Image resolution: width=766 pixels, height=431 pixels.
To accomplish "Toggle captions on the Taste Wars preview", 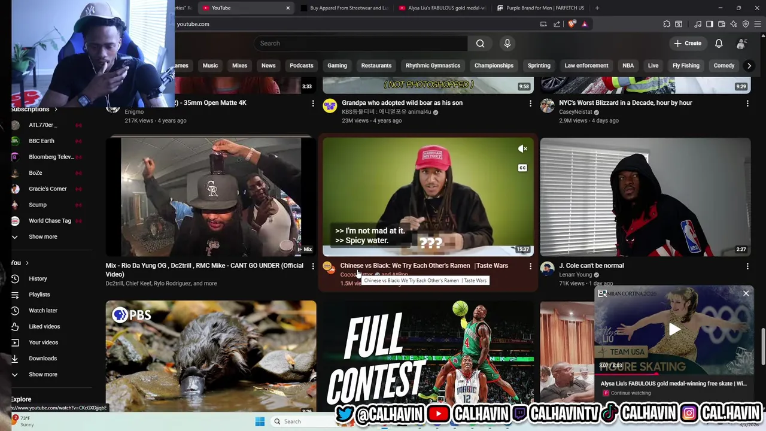I will click(x=522, y=168).
